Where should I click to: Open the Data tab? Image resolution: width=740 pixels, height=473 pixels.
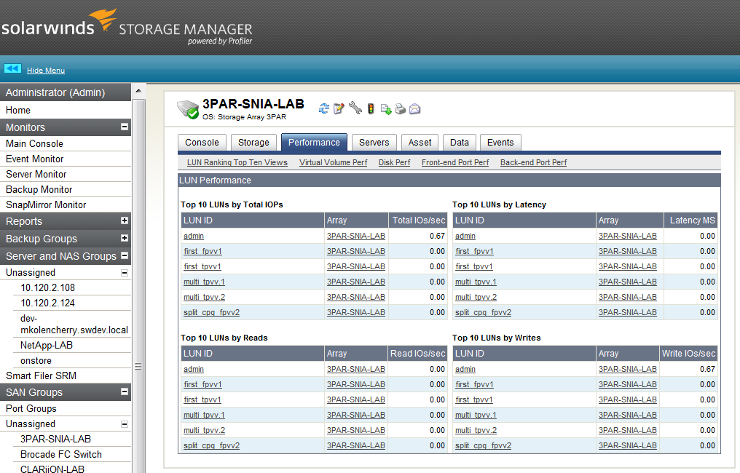[x=459, y=143]
